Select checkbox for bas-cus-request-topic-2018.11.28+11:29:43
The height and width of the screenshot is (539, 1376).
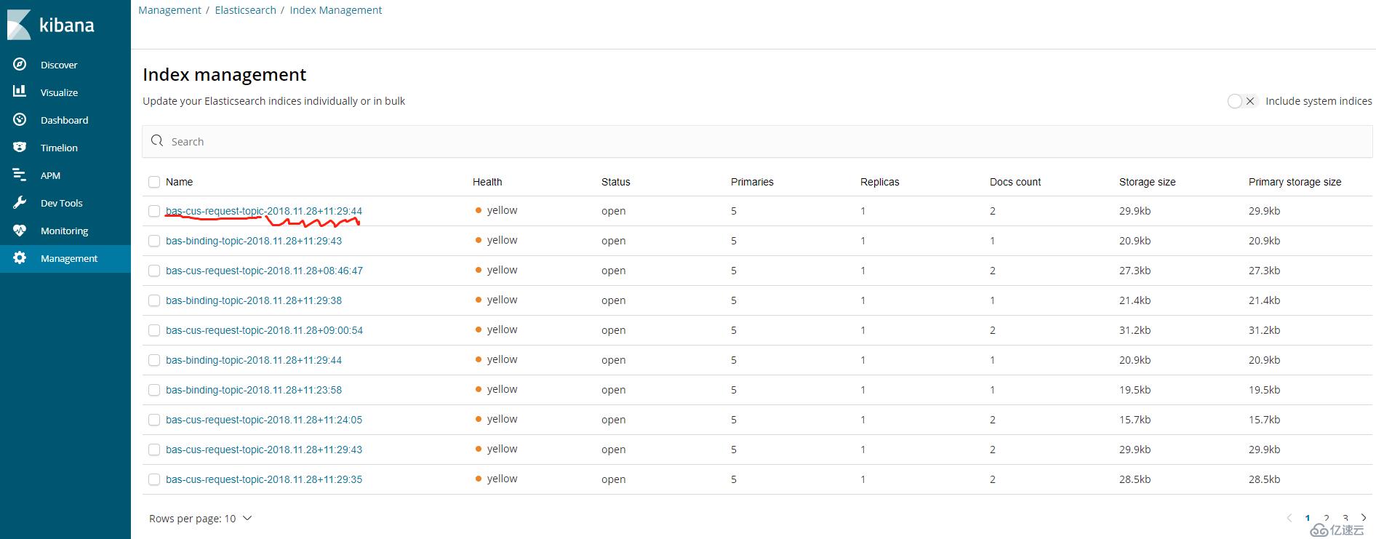154,450
